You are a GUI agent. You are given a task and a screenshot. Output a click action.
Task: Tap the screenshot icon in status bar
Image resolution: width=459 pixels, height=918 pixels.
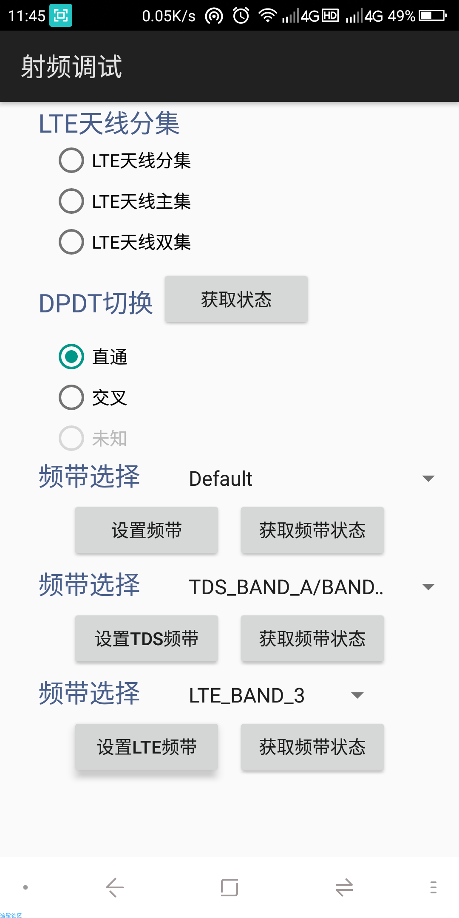point(61,16)
